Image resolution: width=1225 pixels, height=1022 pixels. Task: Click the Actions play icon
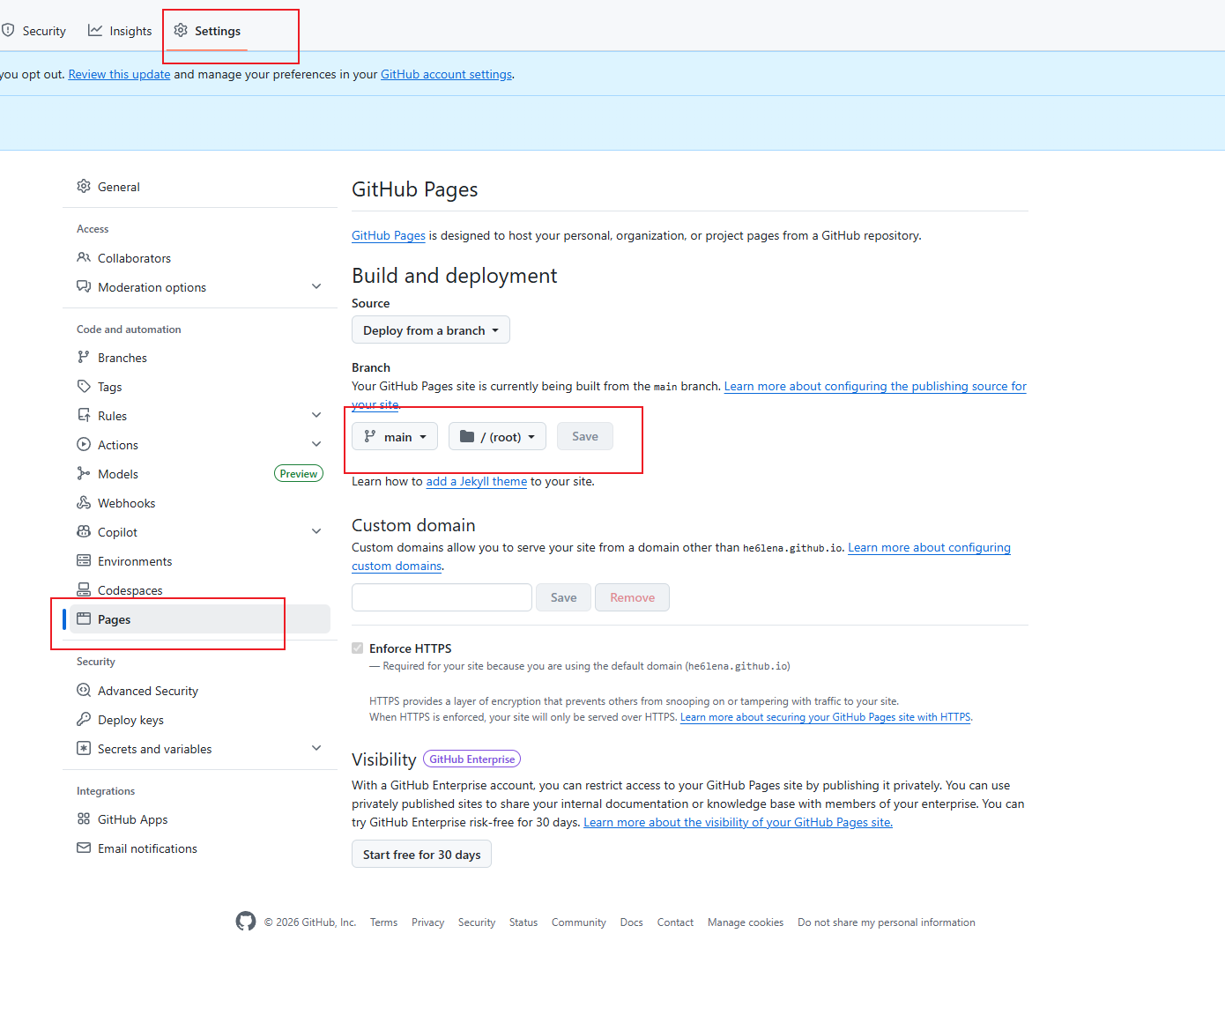point(84,445)
